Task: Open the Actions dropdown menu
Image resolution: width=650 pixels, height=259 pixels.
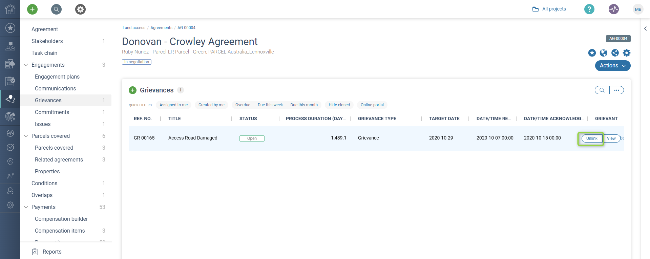Action: coord(613,66)
